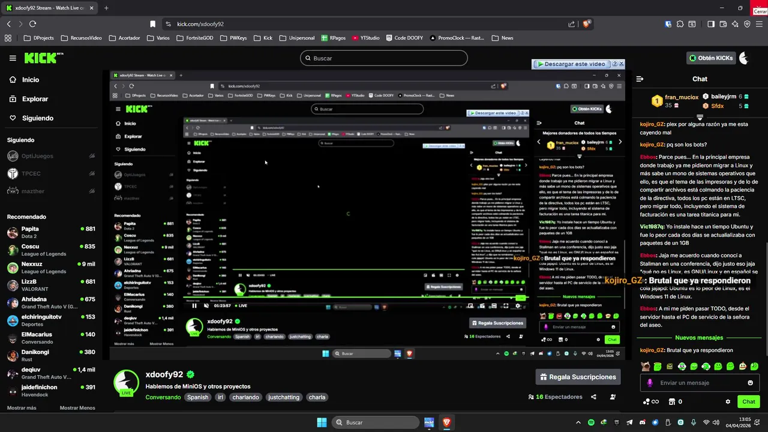This screenshot has width=768, height=432.
Task: Open user profile avatar menu
Action: click(x=744, y=58)
